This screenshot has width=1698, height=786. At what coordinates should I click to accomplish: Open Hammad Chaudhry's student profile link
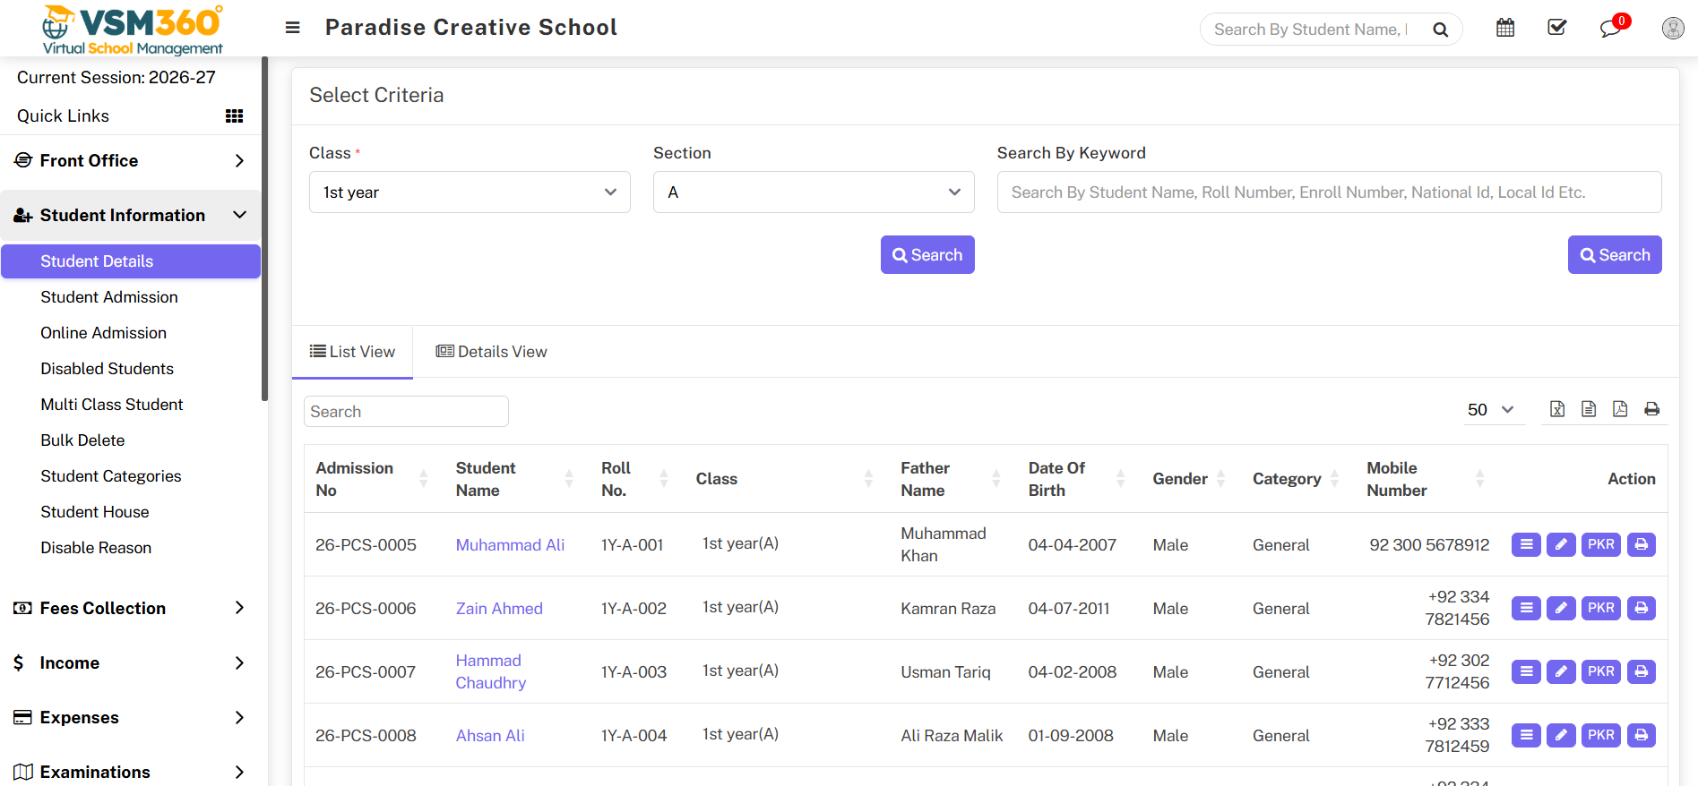(490, 671)
